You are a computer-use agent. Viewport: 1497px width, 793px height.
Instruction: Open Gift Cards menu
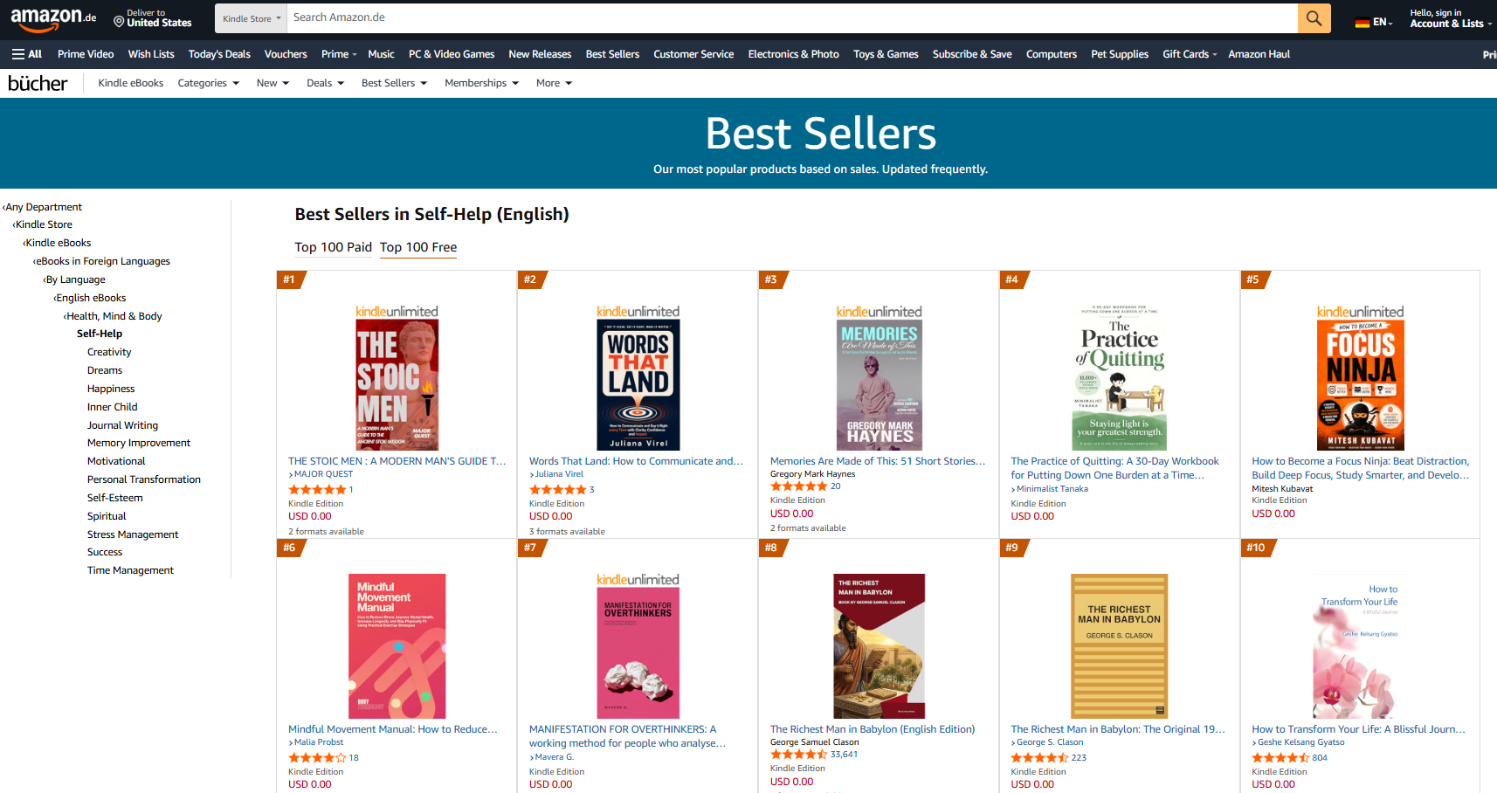point(1190,54)
